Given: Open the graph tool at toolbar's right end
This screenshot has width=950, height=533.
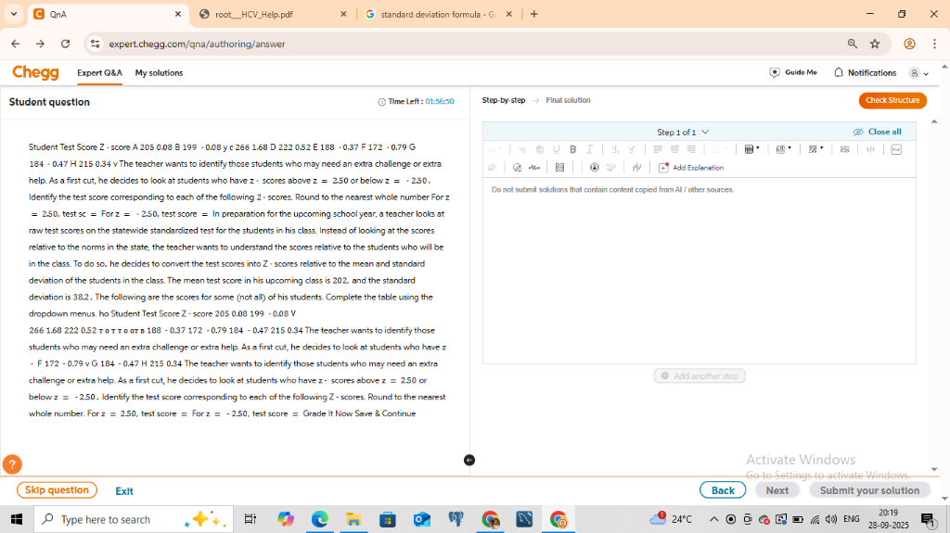Looking at the screenshot, I should [897, 149].
